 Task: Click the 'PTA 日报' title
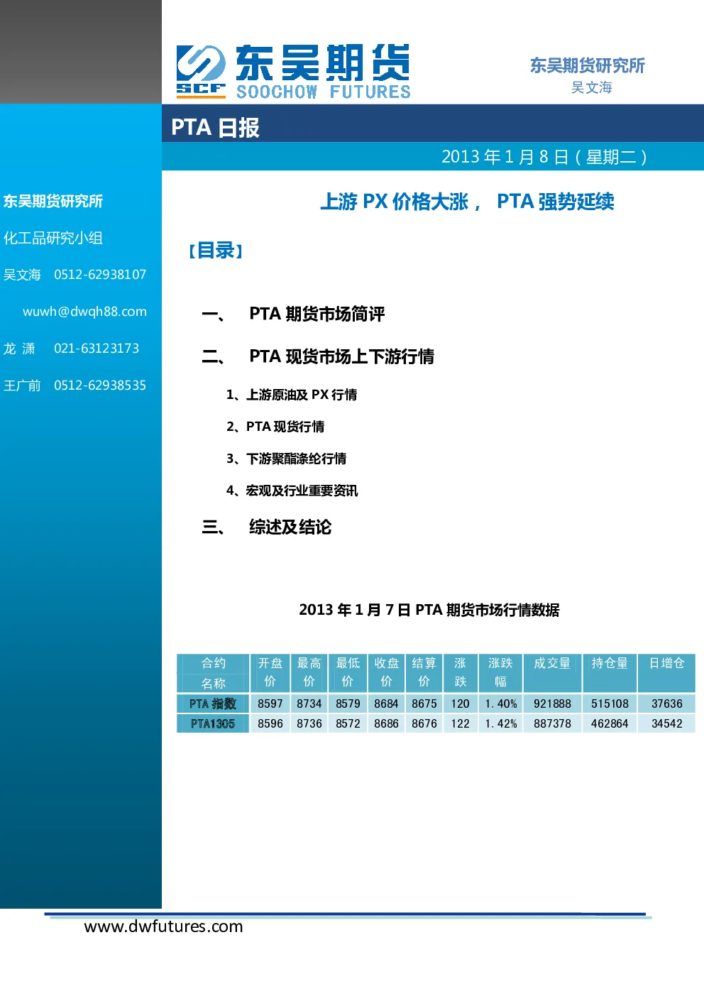tap(215, 127)
